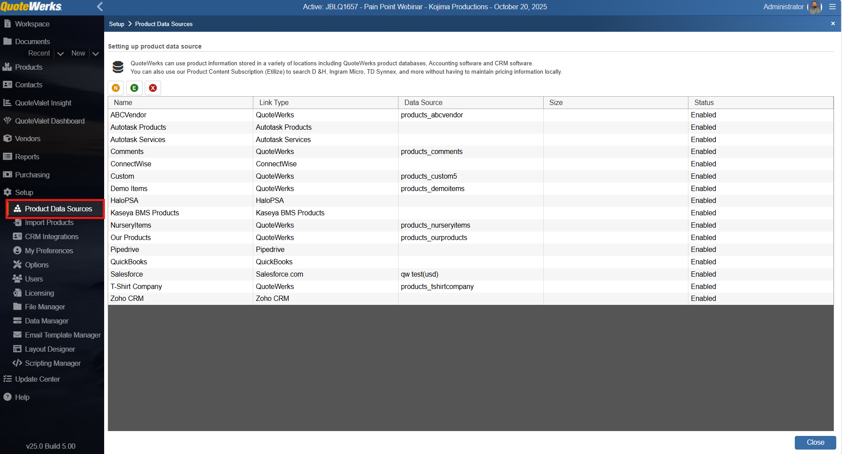Viewport: 842px width, 454px height.
Task: Open Email Template Manager in the sidebar
Action: pos(63,335)
